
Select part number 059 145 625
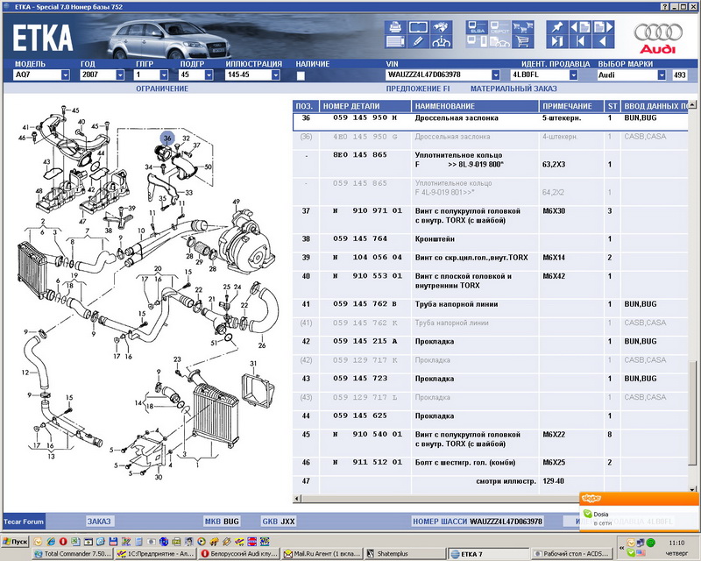(360, 415)
